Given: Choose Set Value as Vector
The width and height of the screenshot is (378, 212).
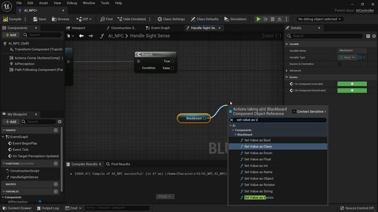Looking at the screenshot, I should click(x=259, y=198).
